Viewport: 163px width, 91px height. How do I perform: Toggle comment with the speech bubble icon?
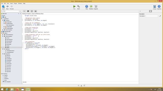point(28,11)
